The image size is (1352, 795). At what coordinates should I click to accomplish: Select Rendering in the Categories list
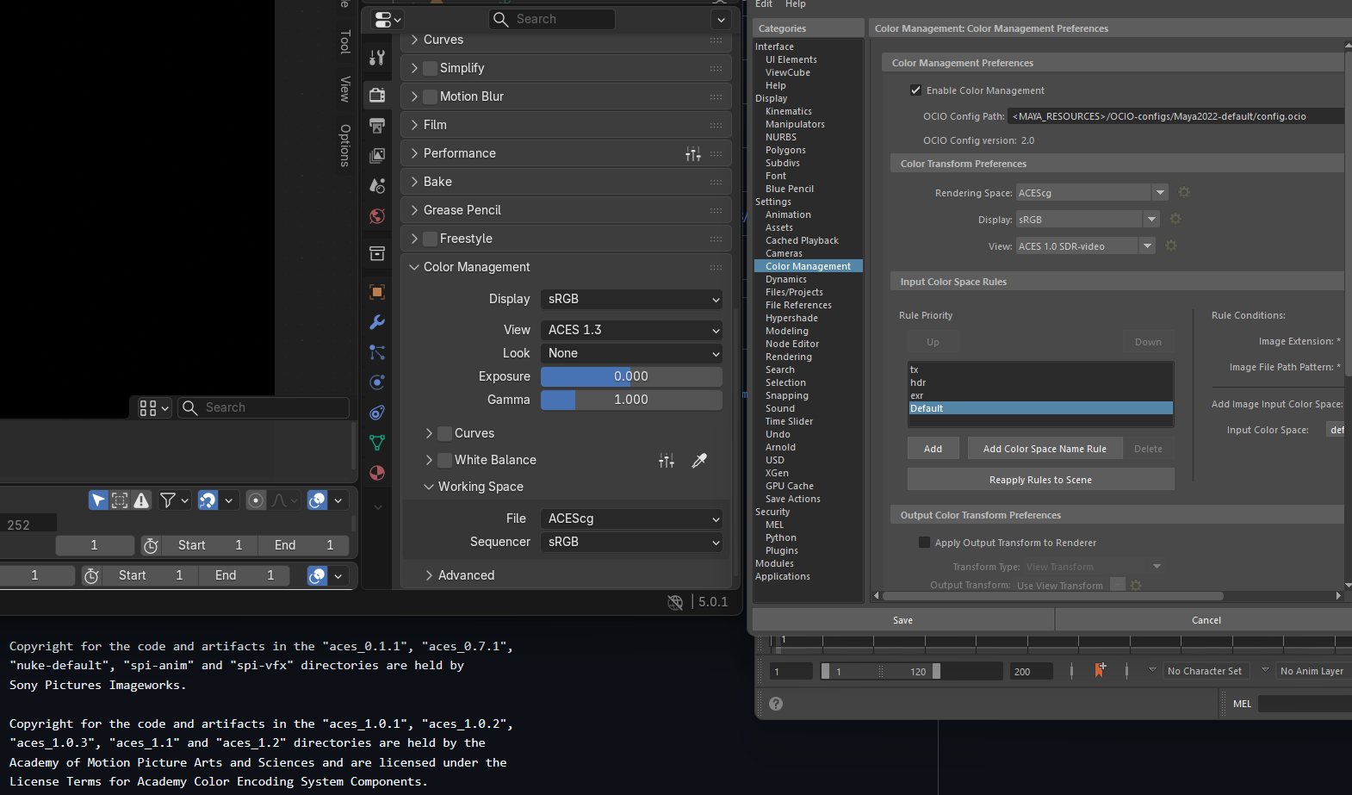(788, 357)
